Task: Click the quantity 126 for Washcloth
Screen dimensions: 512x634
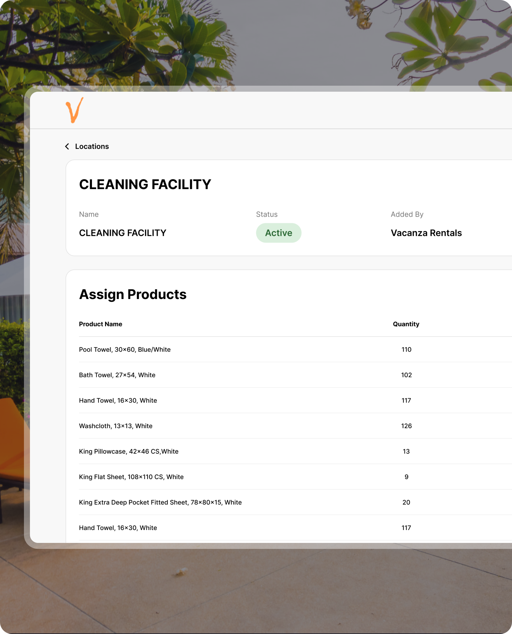Action: [406, 426]
